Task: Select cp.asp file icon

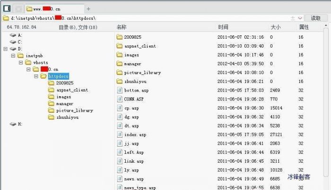Action: click(120, 108)
